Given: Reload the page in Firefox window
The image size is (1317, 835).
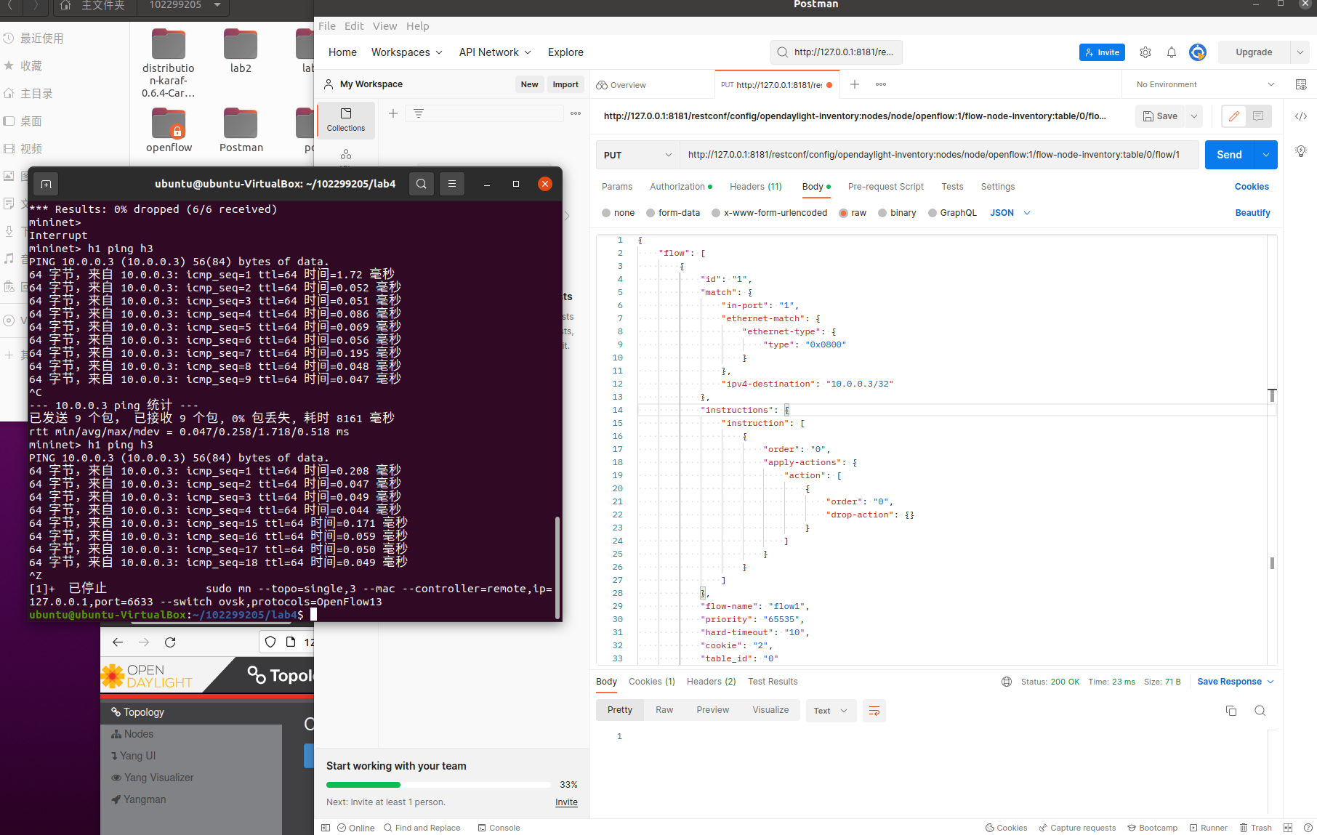Looking at the screenshot, I should pyautogui.click(x=170, y=642).
